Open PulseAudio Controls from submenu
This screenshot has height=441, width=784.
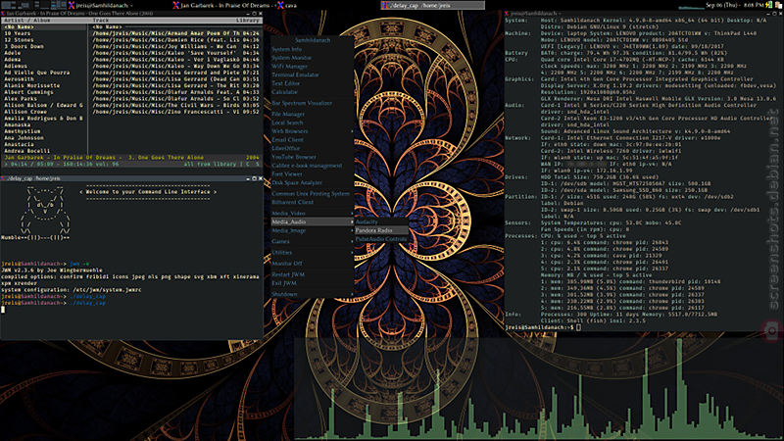pos(381,238)
